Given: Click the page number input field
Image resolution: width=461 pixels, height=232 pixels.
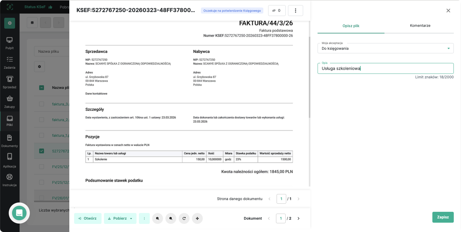Looking at the screenshot, I should (281, 199).
